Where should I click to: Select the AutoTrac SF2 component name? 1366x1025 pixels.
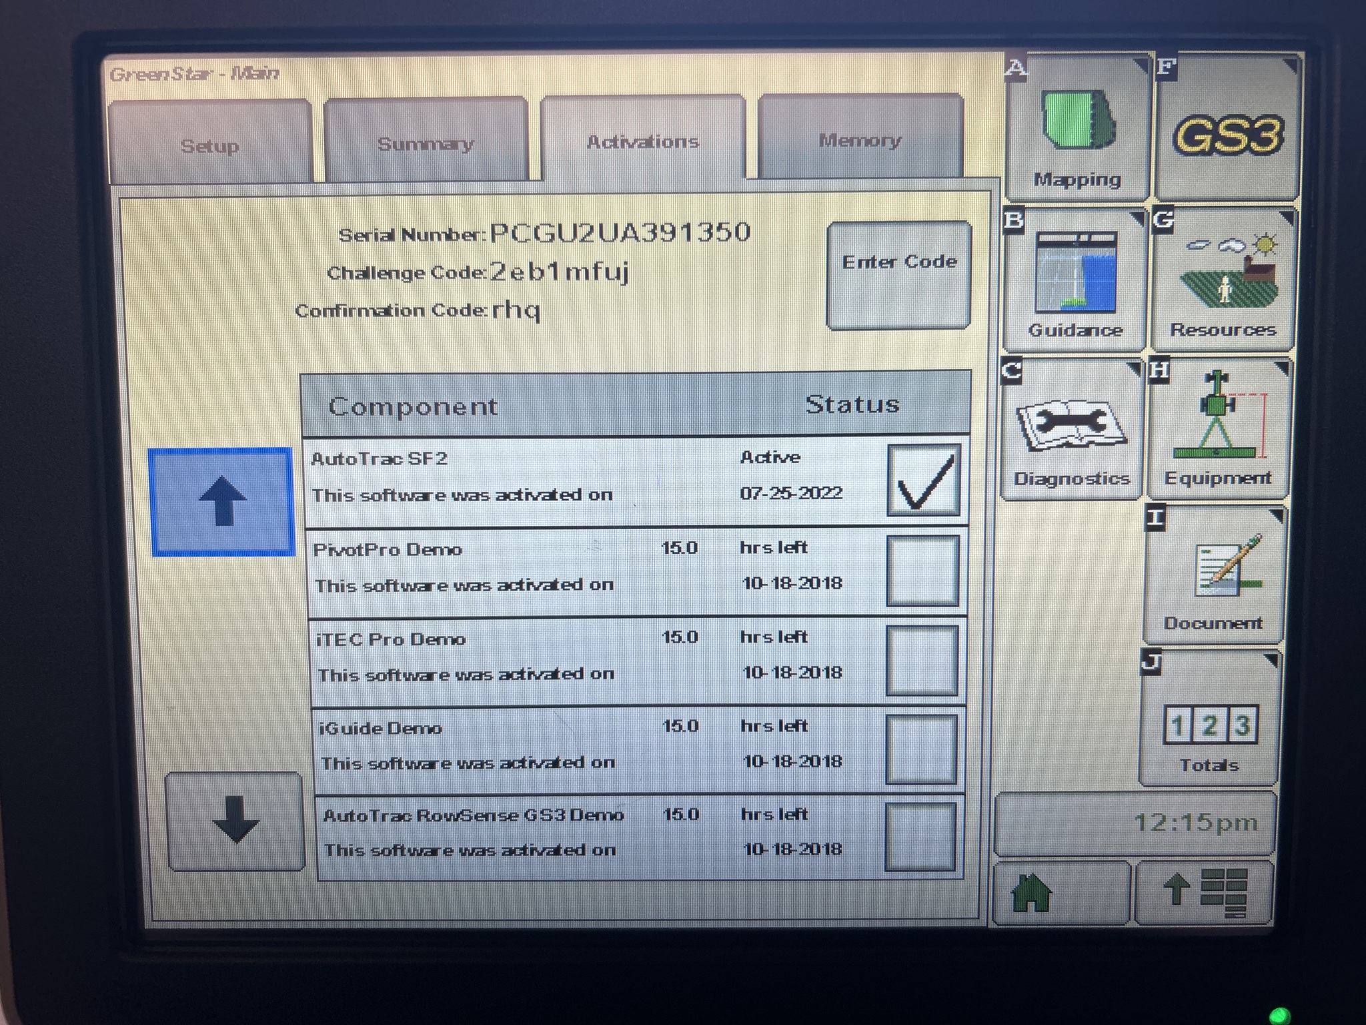pyautogui.click(x=379, y=458)
